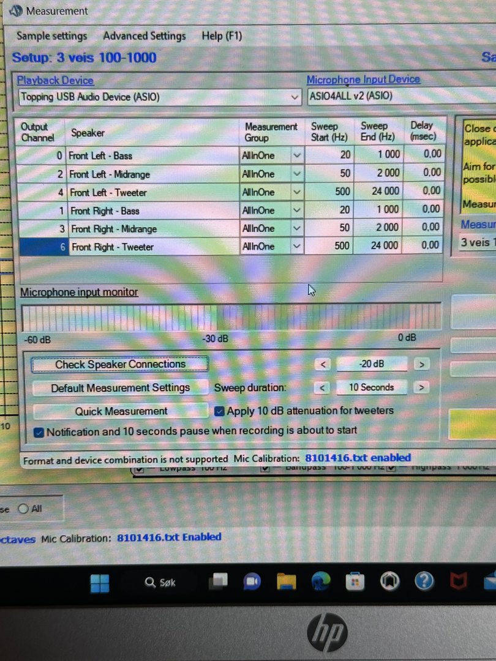The height and width of the screenshot is (661, 496).
Task: Click Sweep End value for Front Left - Bass
Action: pyautogui.click(x=379, y=154)
